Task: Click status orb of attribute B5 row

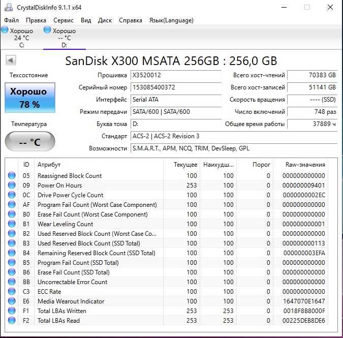Action: [12, 262]
